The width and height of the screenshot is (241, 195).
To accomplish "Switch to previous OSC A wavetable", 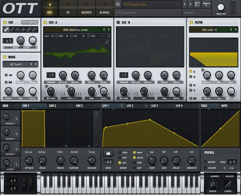I will pos(104,29).
